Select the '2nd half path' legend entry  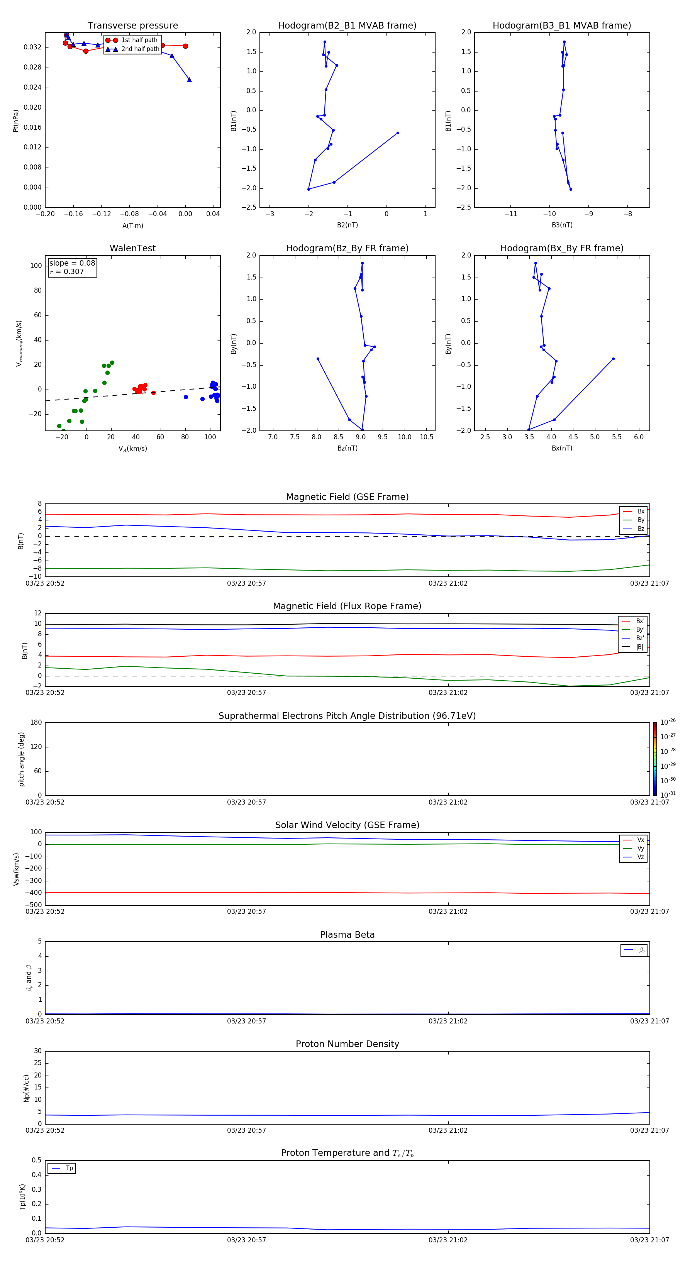pos(132,49)
